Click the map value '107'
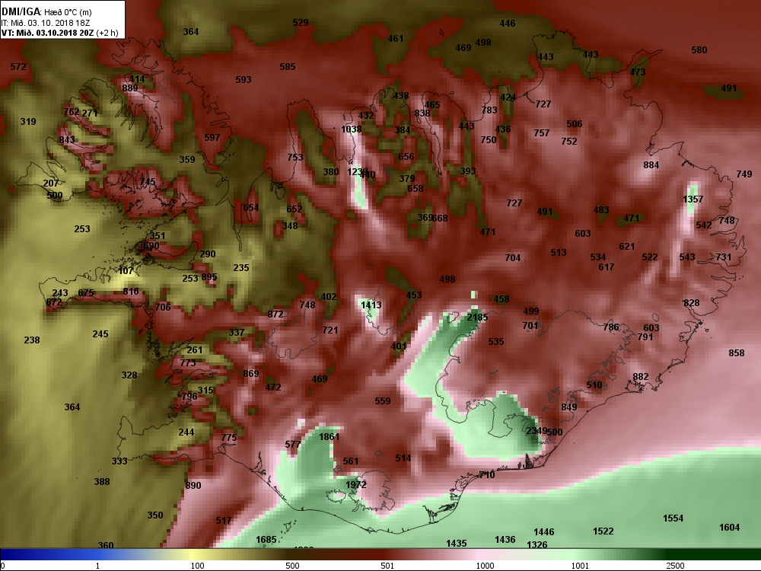 pyautogui.click(x=126, y=271)
